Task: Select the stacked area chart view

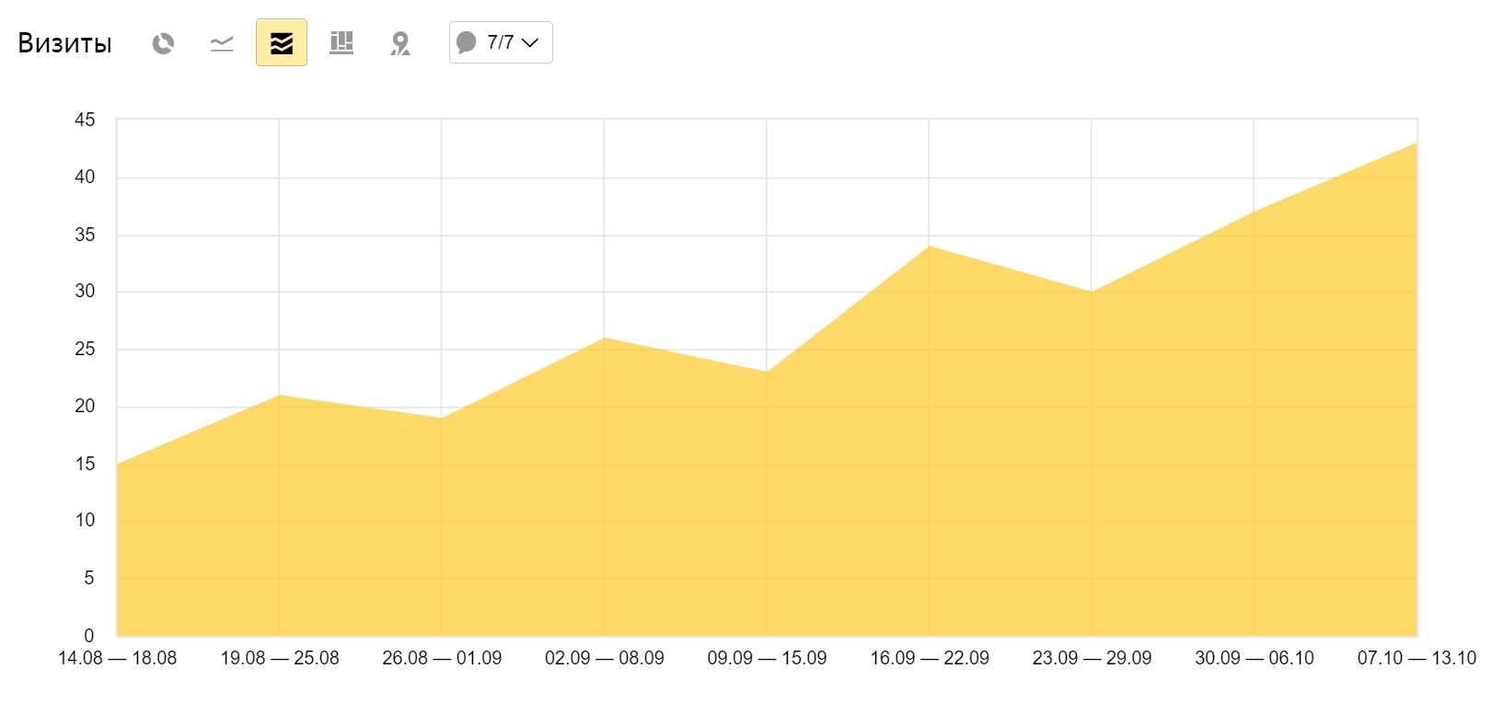Action: [x=282, y=42]
